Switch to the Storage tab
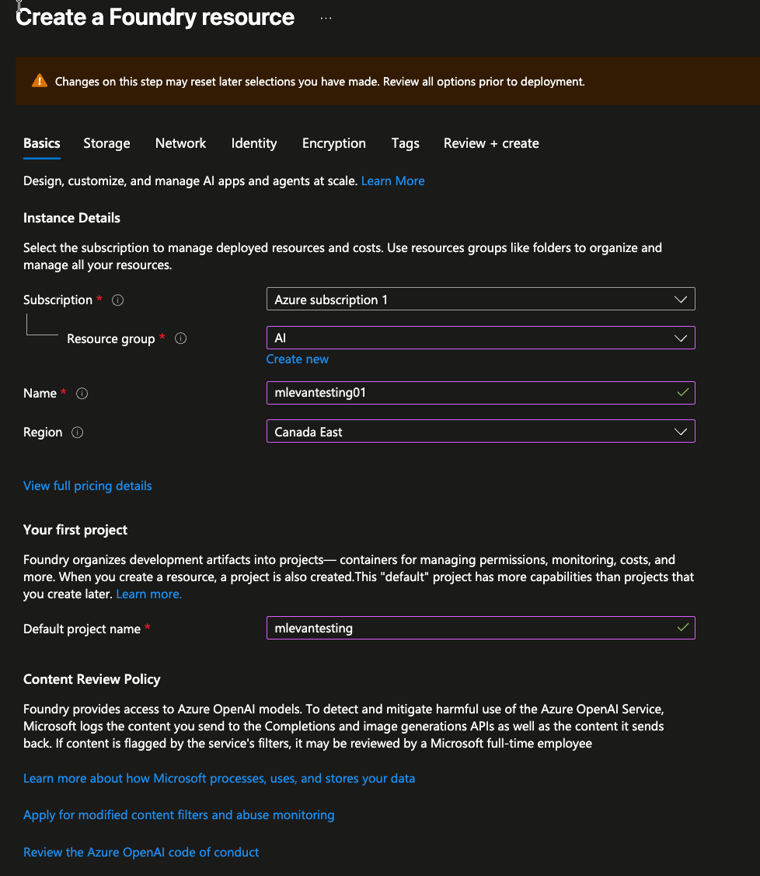This screenshot has height=876, width=760. [x=106, y=143]
